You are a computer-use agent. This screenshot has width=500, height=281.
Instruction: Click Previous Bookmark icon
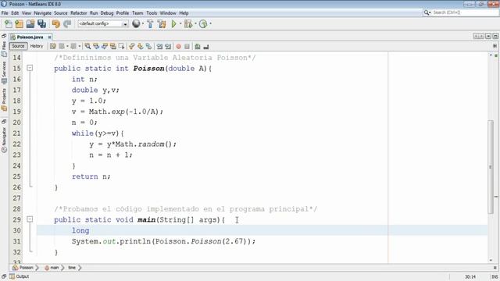click(132, 47)
